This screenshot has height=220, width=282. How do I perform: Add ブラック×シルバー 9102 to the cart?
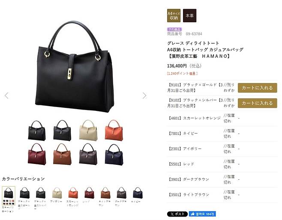[x=258, y=103]
